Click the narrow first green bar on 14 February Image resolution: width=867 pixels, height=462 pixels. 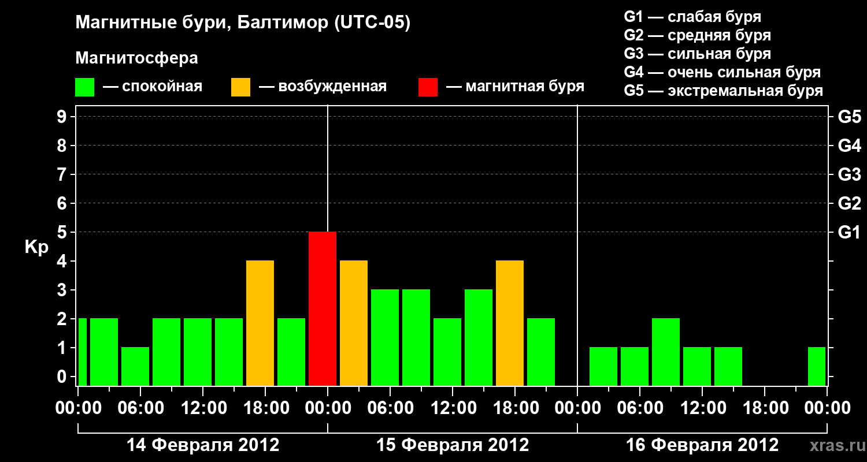83,352
